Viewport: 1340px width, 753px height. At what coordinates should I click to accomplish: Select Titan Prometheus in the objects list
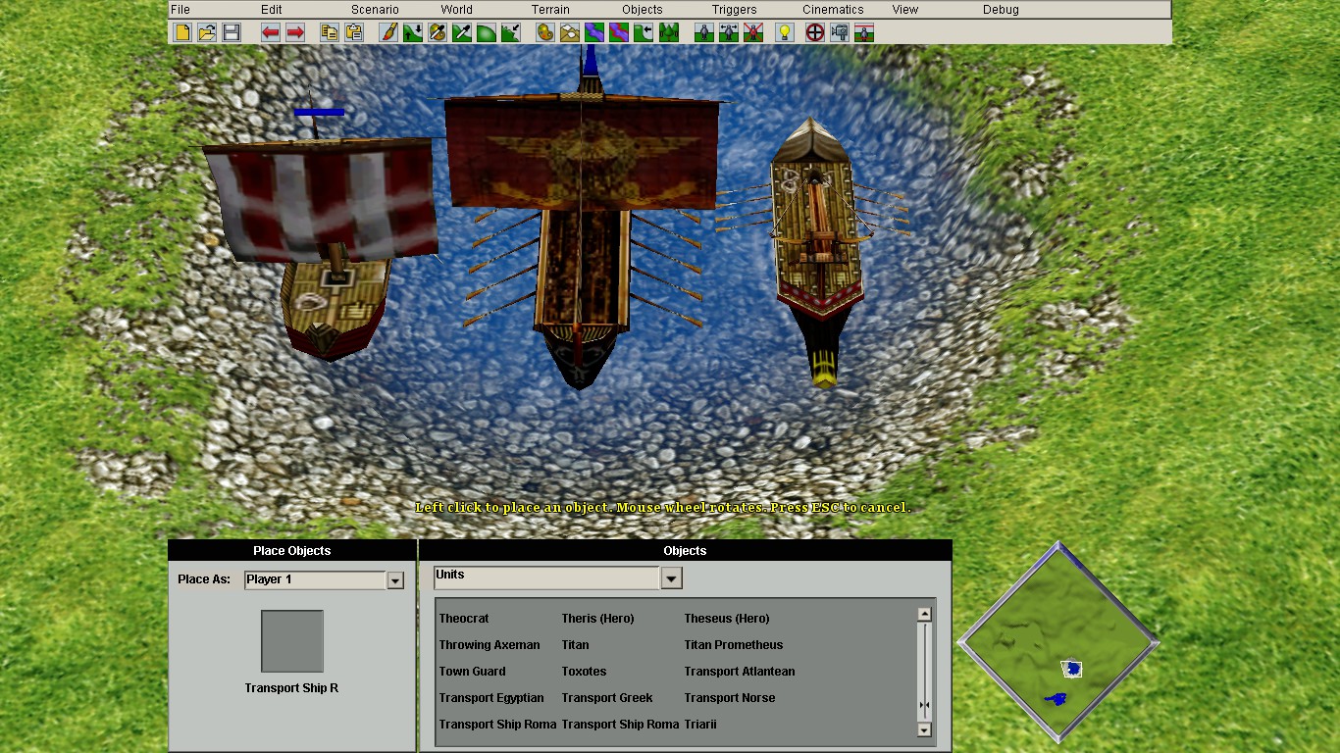[x=734, y=645]
